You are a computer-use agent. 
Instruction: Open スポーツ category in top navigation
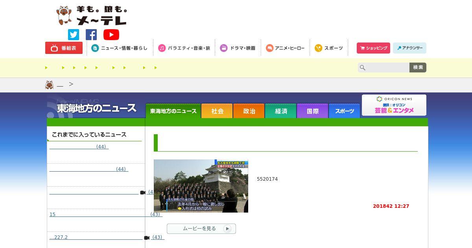point(329,48)
